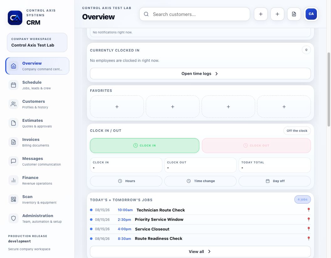Screen dimensions: 331x258
Task: Open the Invoices billing icon
Action: (13, 142)
